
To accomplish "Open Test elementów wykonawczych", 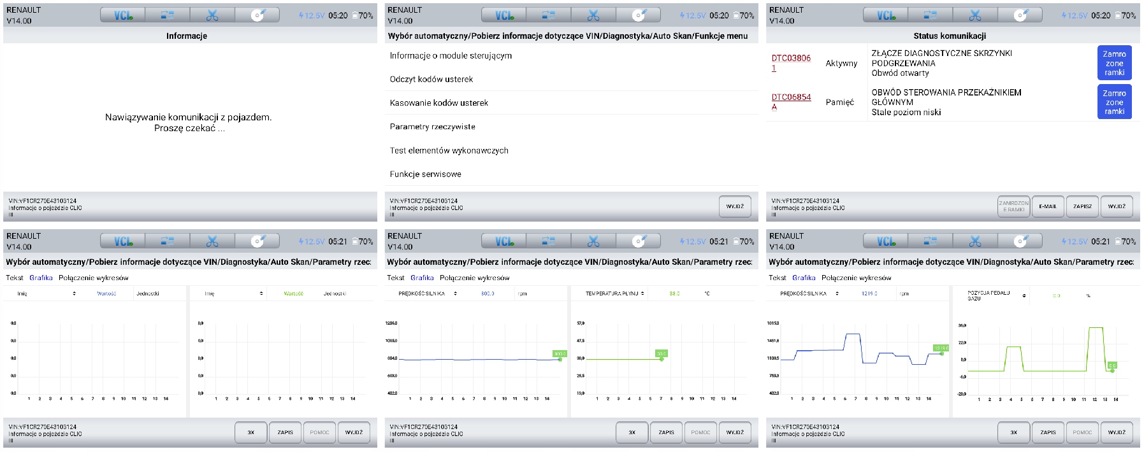I will (571, 150).
